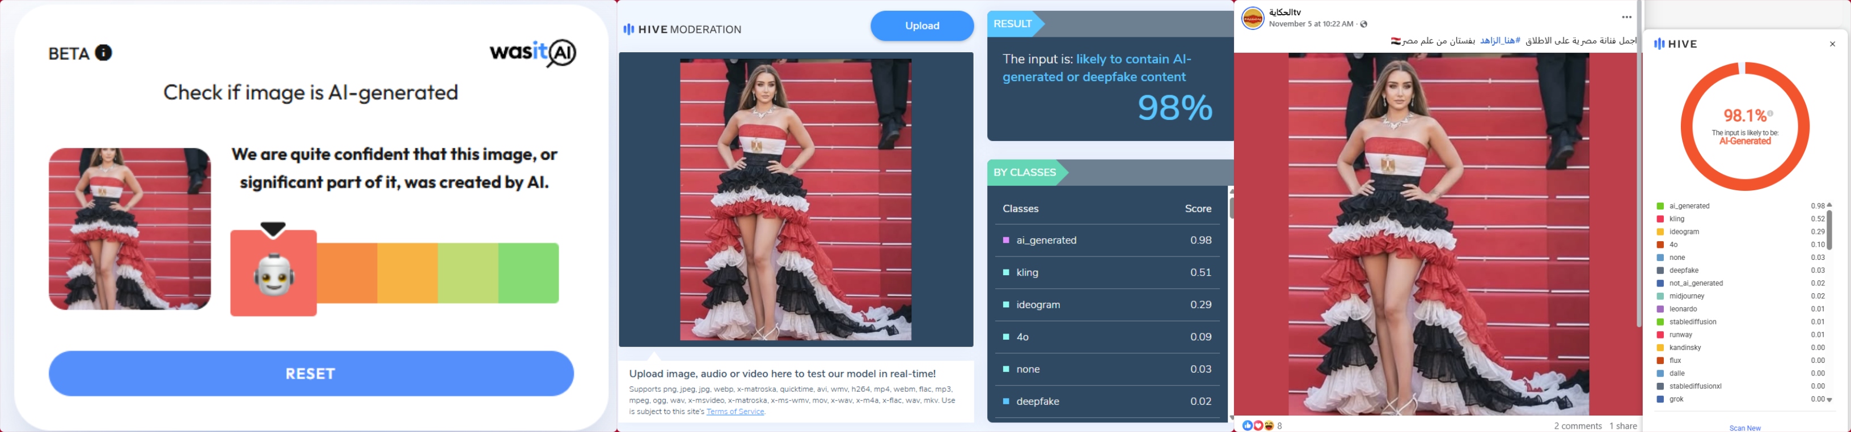Close the Hive extension panel
Screen dimensions: 1851x432
tap(1832, 44)
